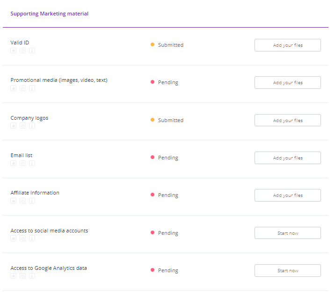Click the star icon under Valid ID

pyautogui.click(x=14, y=51)
